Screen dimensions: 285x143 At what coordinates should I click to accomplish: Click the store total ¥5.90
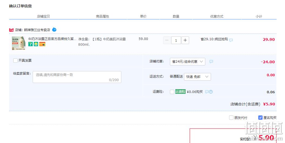click(269, 104)
